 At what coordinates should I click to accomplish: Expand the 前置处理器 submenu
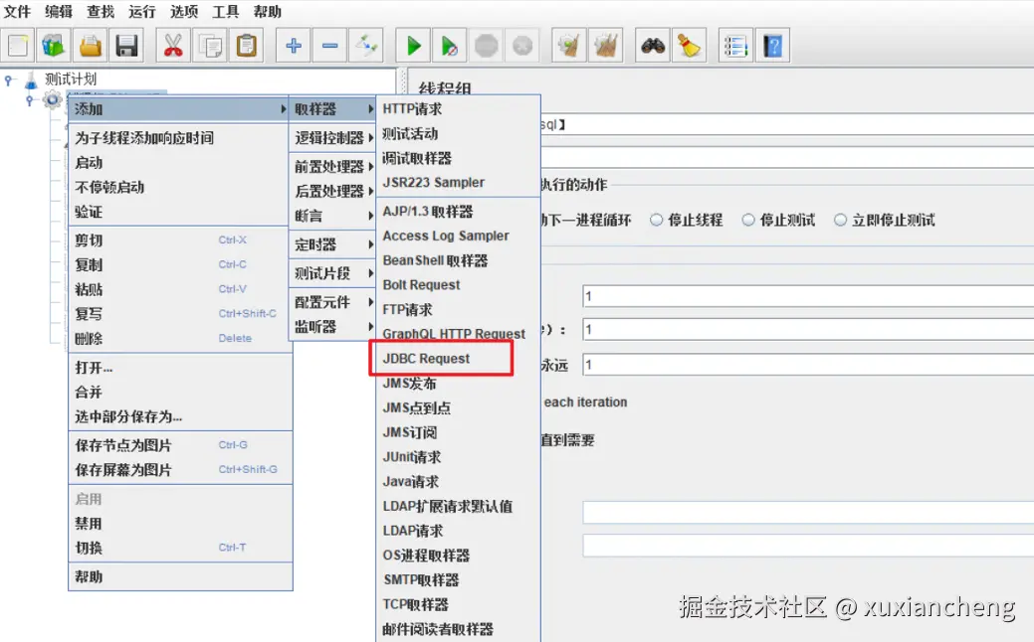tap(332, 167)
